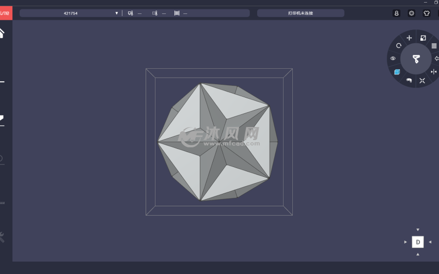The width and height of the screenshot is (439, 274).
Task: Open the settings gear icon
Action: click(412, 13)
